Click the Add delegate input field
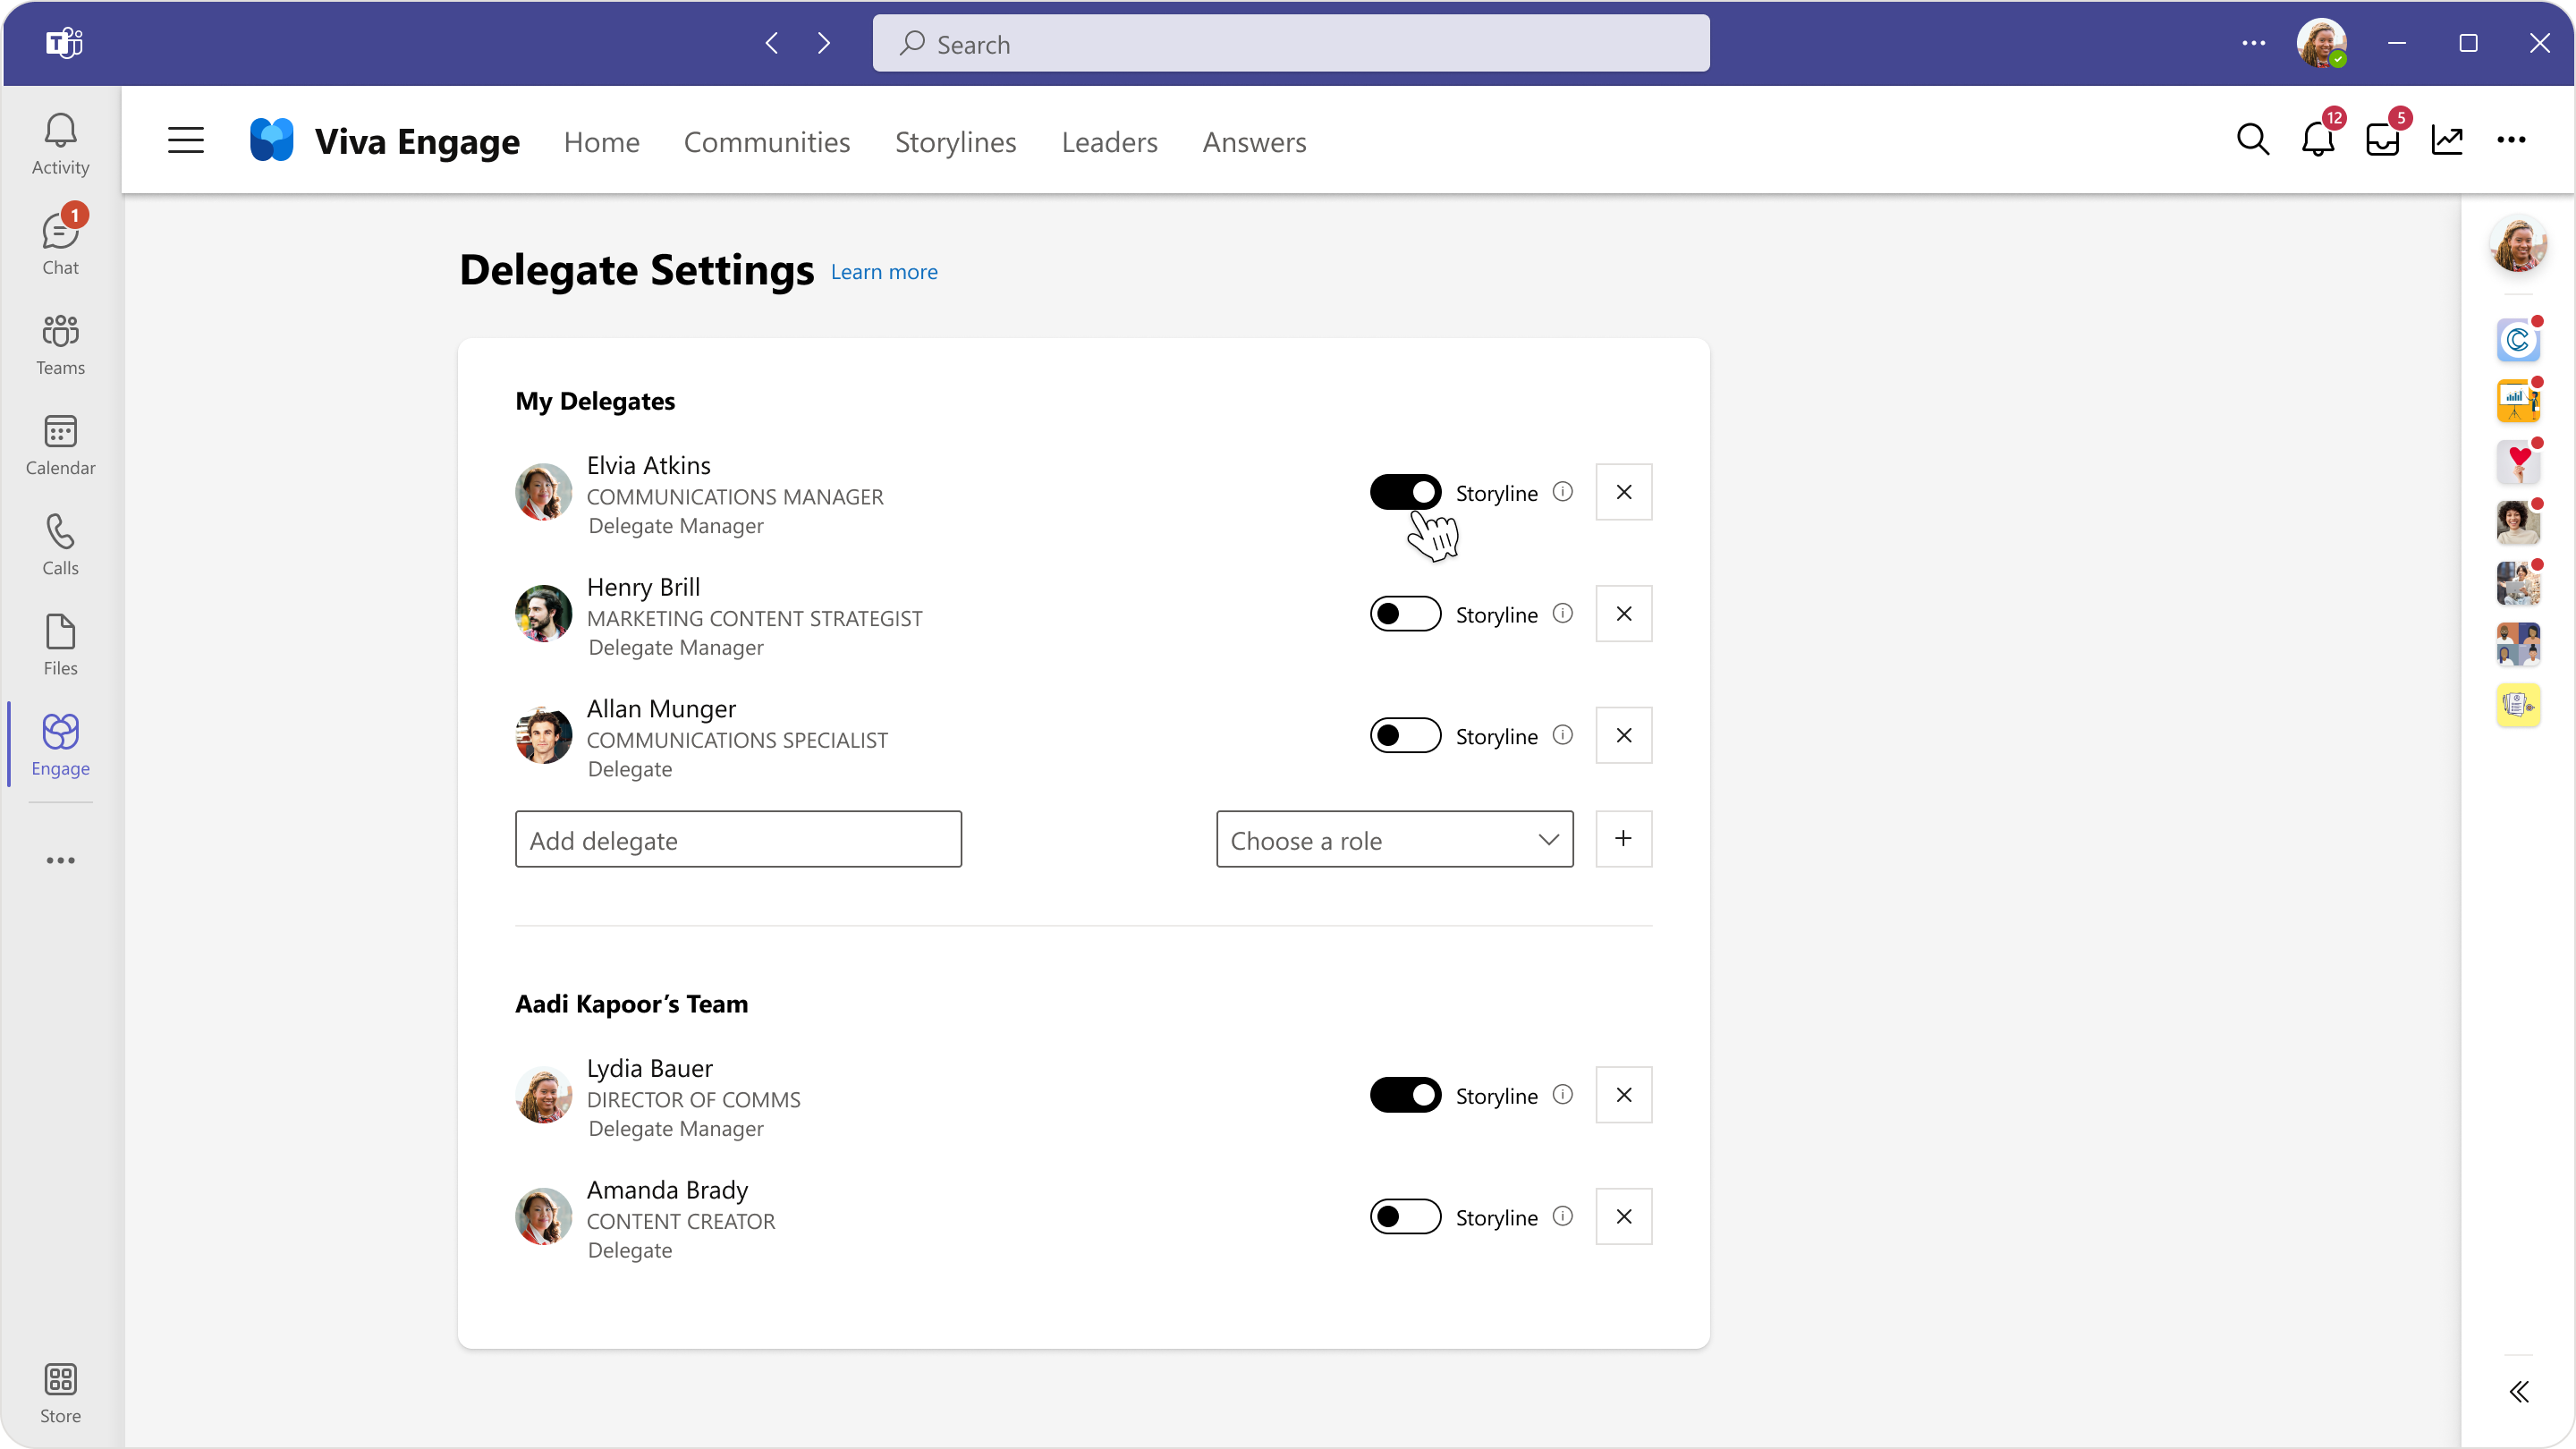 click(738, 841)
